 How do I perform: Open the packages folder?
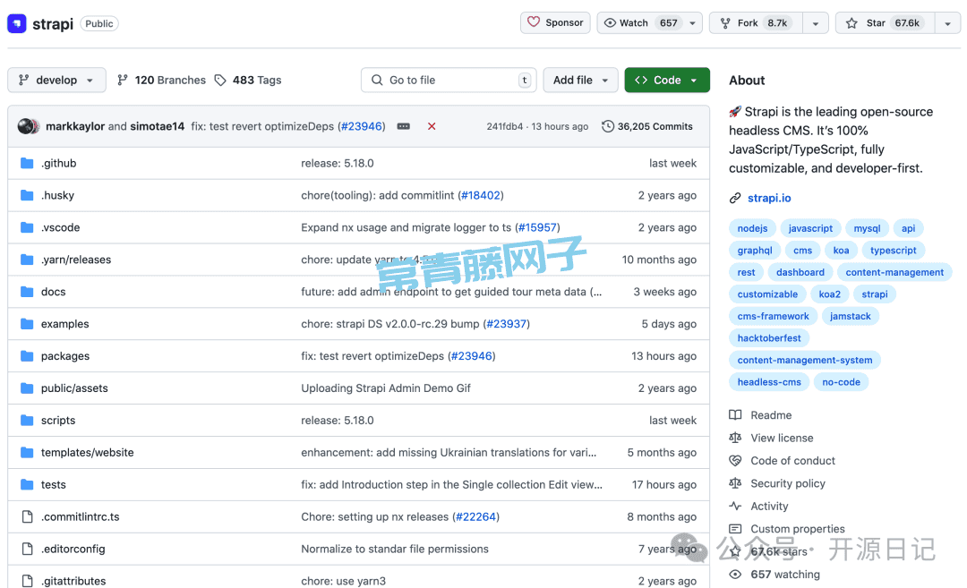coord(65,356)
